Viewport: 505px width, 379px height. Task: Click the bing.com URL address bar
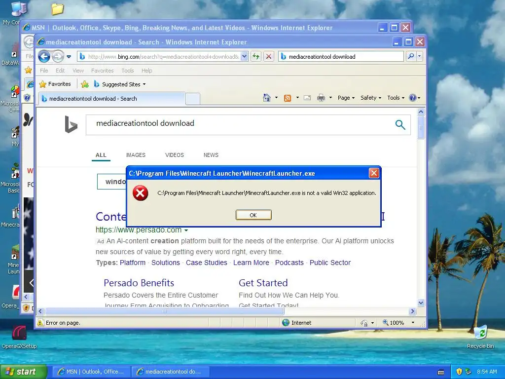pos(159,57)
